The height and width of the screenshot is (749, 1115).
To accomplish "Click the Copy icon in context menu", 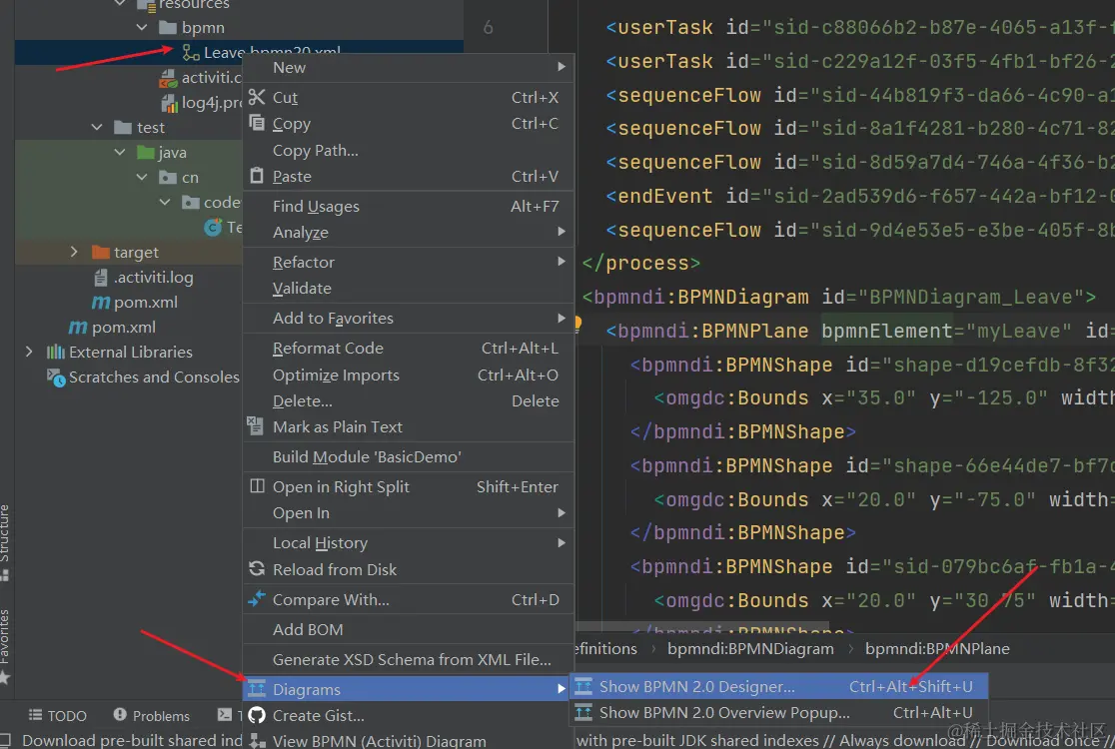I will pos(257,123).
